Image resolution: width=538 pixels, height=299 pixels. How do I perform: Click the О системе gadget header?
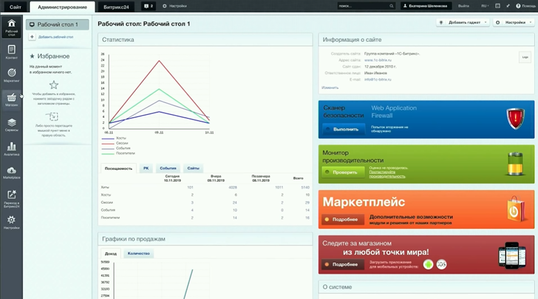pyautogui.click(x=426, y=287)
